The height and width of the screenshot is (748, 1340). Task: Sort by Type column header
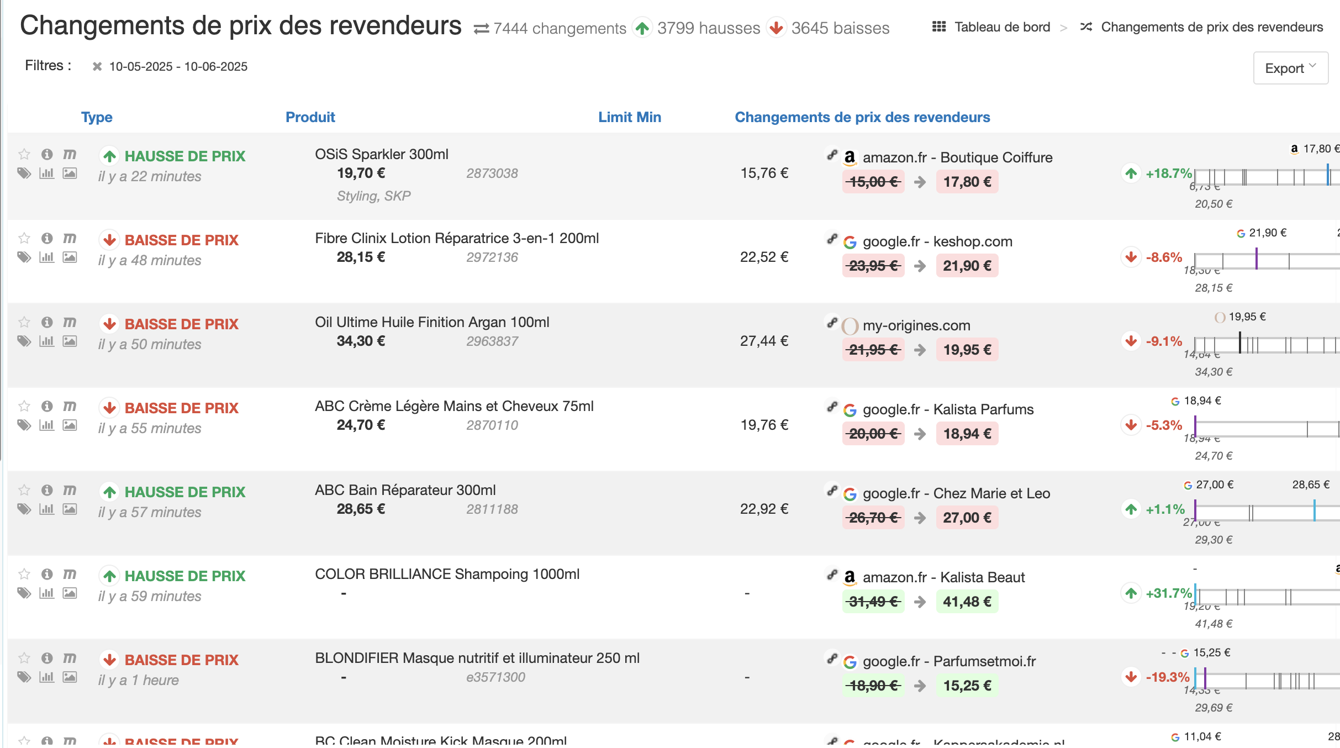pos(97,117)
